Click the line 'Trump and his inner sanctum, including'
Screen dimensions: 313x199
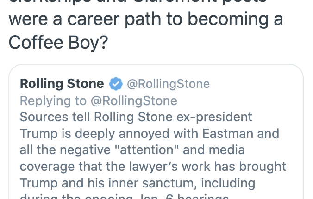(x=138, y=183)
